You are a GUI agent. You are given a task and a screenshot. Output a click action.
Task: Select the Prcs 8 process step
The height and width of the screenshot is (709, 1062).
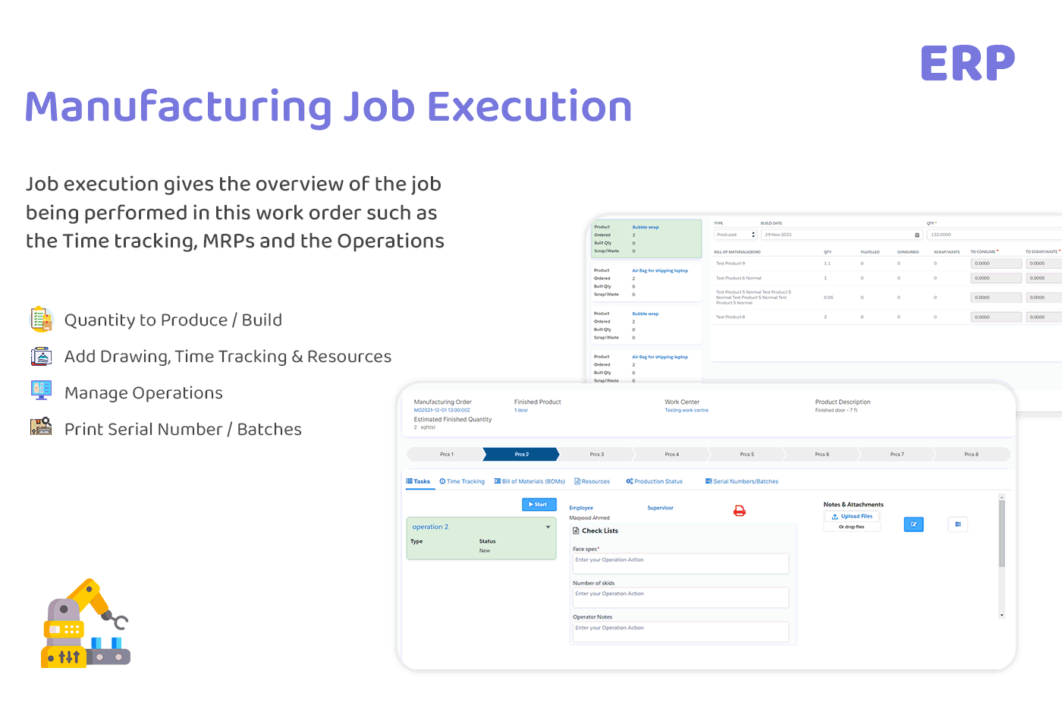coord(972,454)
